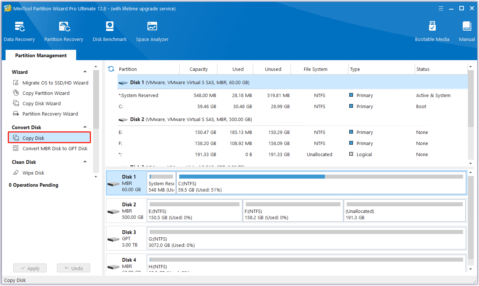
Task: Select the C: partition row in the list
Action: 293,106
